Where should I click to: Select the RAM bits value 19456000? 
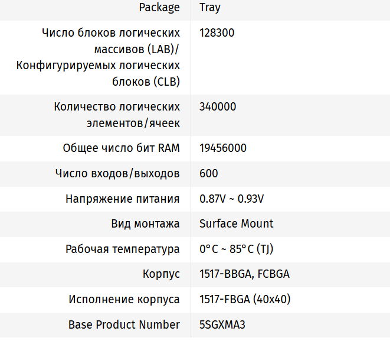tap(223, 148)
